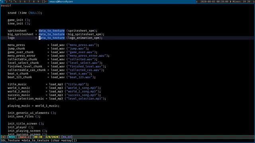Screen dimensions: 255x143
Task: Click the "finished_level.wav" string
Action: click(85, 66)
